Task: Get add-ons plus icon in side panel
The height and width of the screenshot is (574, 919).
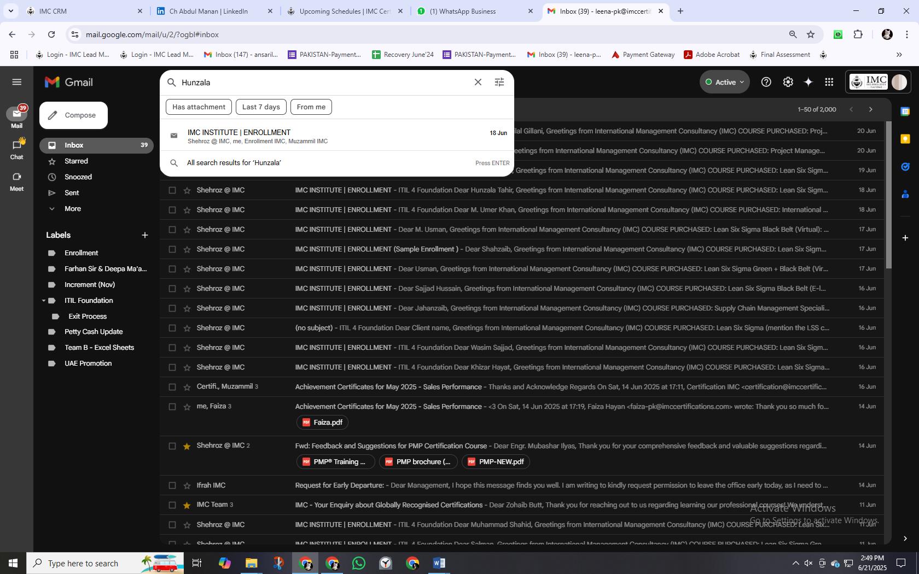Action: tap(905, 238)
